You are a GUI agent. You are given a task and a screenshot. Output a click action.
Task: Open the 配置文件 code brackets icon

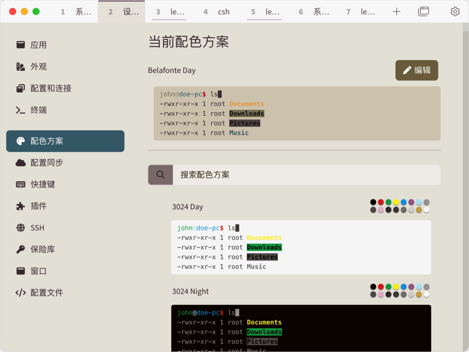coord(21,292)
